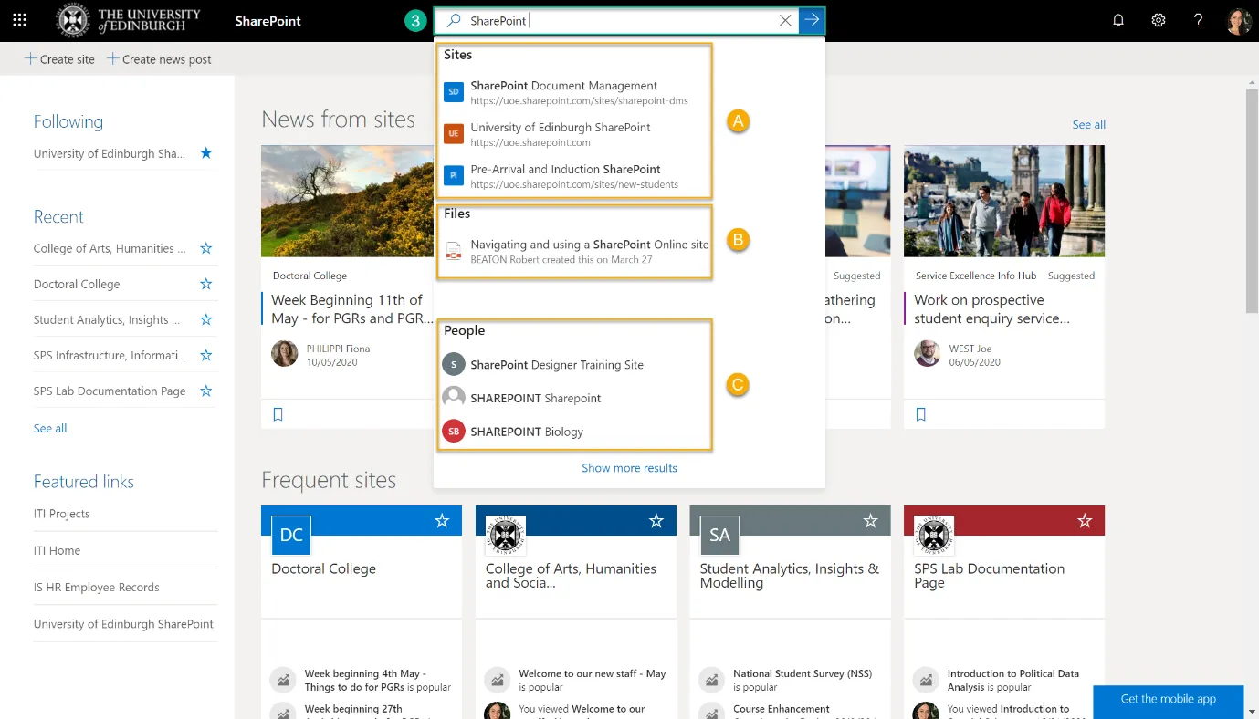This screenshot has height=719, width=1259.
Task: Open notifications via the bell icon
Action: pos(1117,20)
